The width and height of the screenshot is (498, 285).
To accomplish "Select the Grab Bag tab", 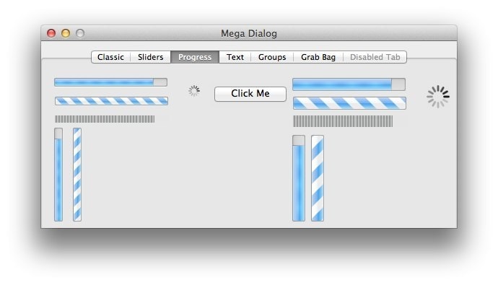I will [318, 57].
